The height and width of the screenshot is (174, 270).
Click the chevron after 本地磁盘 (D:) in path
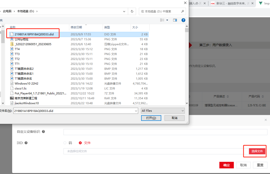click(x=37, y=11)
